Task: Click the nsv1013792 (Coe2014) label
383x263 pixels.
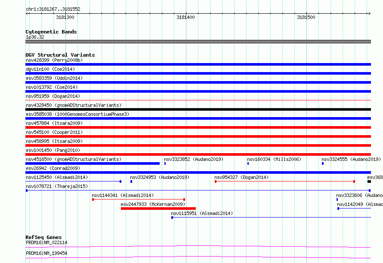Action: click(x=52, y=87)
